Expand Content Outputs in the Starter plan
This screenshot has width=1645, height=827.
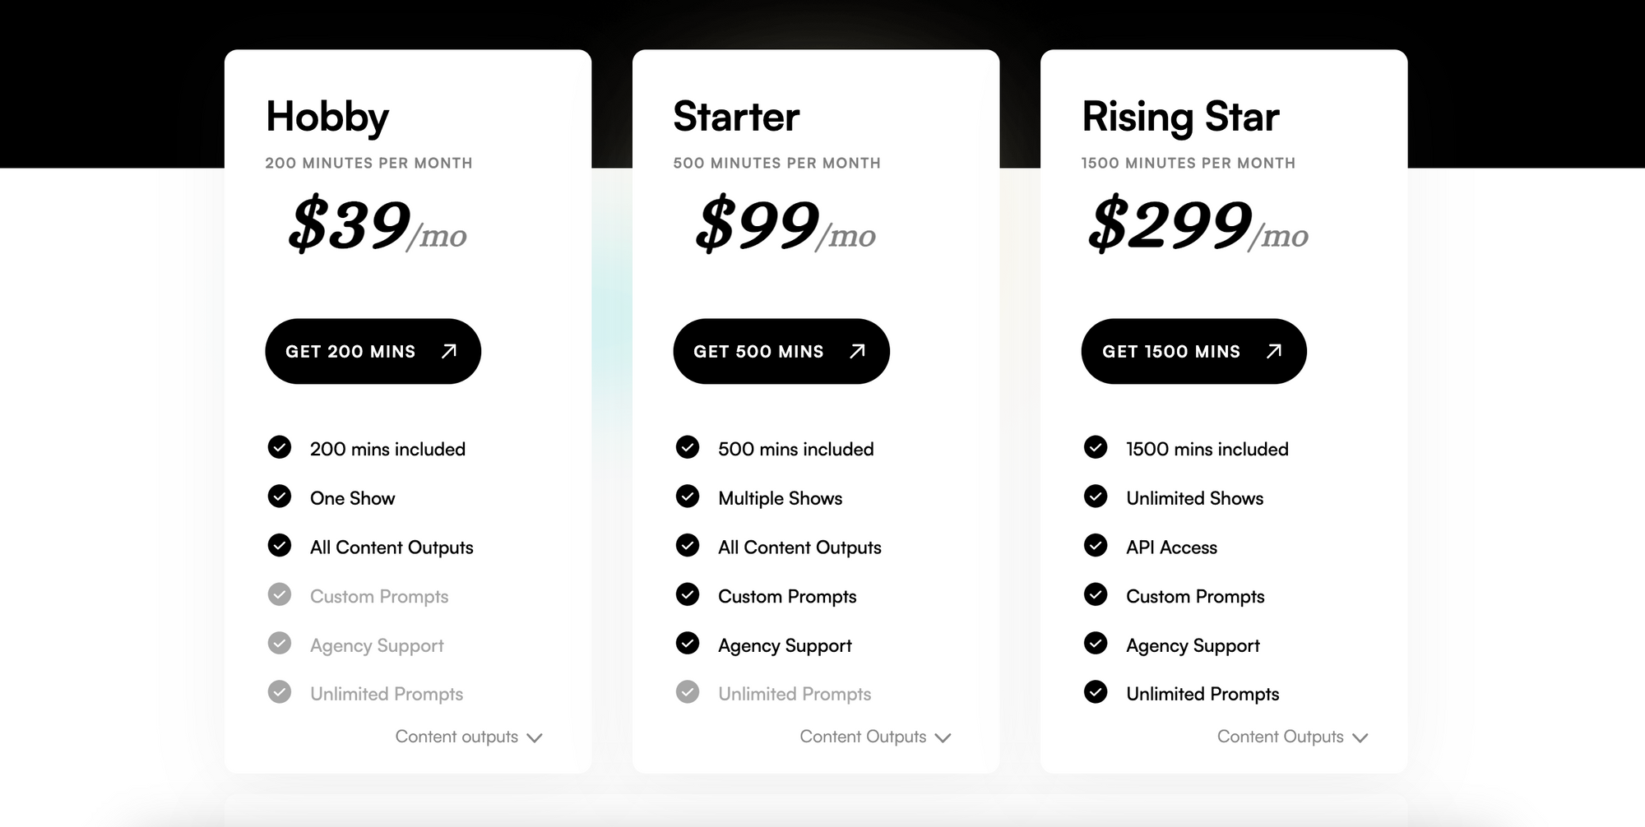pos(875,737)
